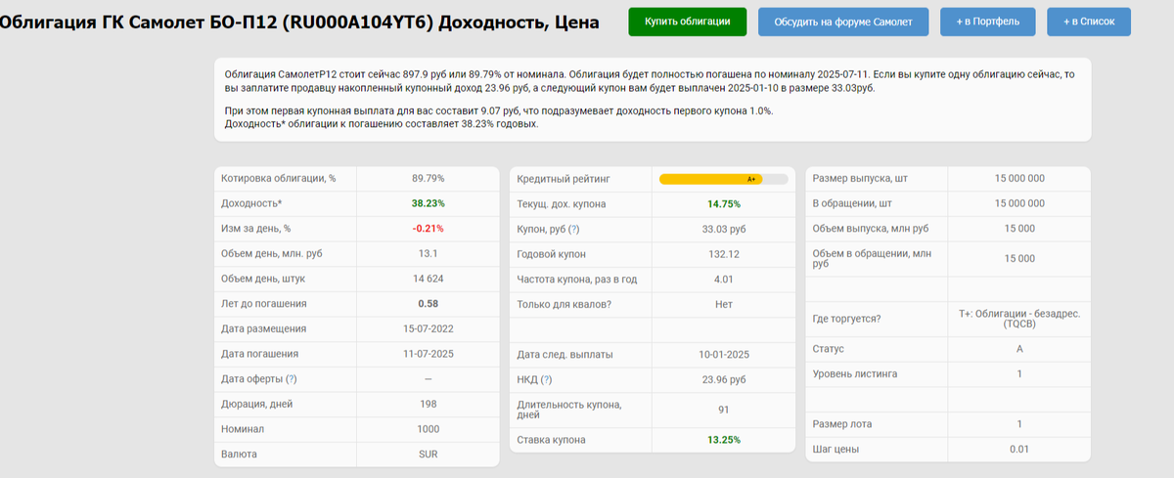Select the Текущ. дох. купона value 14.75%
This screenshot has width=1174, height=478.
[x=724, y=204]
